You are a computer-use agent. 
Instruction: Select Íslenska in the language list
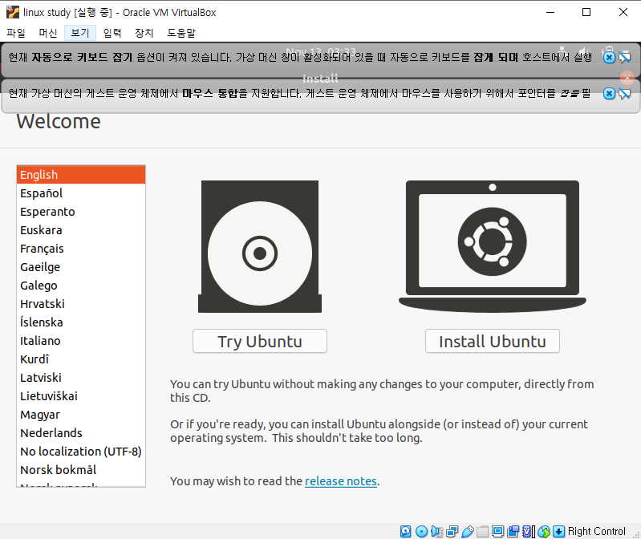[81, 322]
